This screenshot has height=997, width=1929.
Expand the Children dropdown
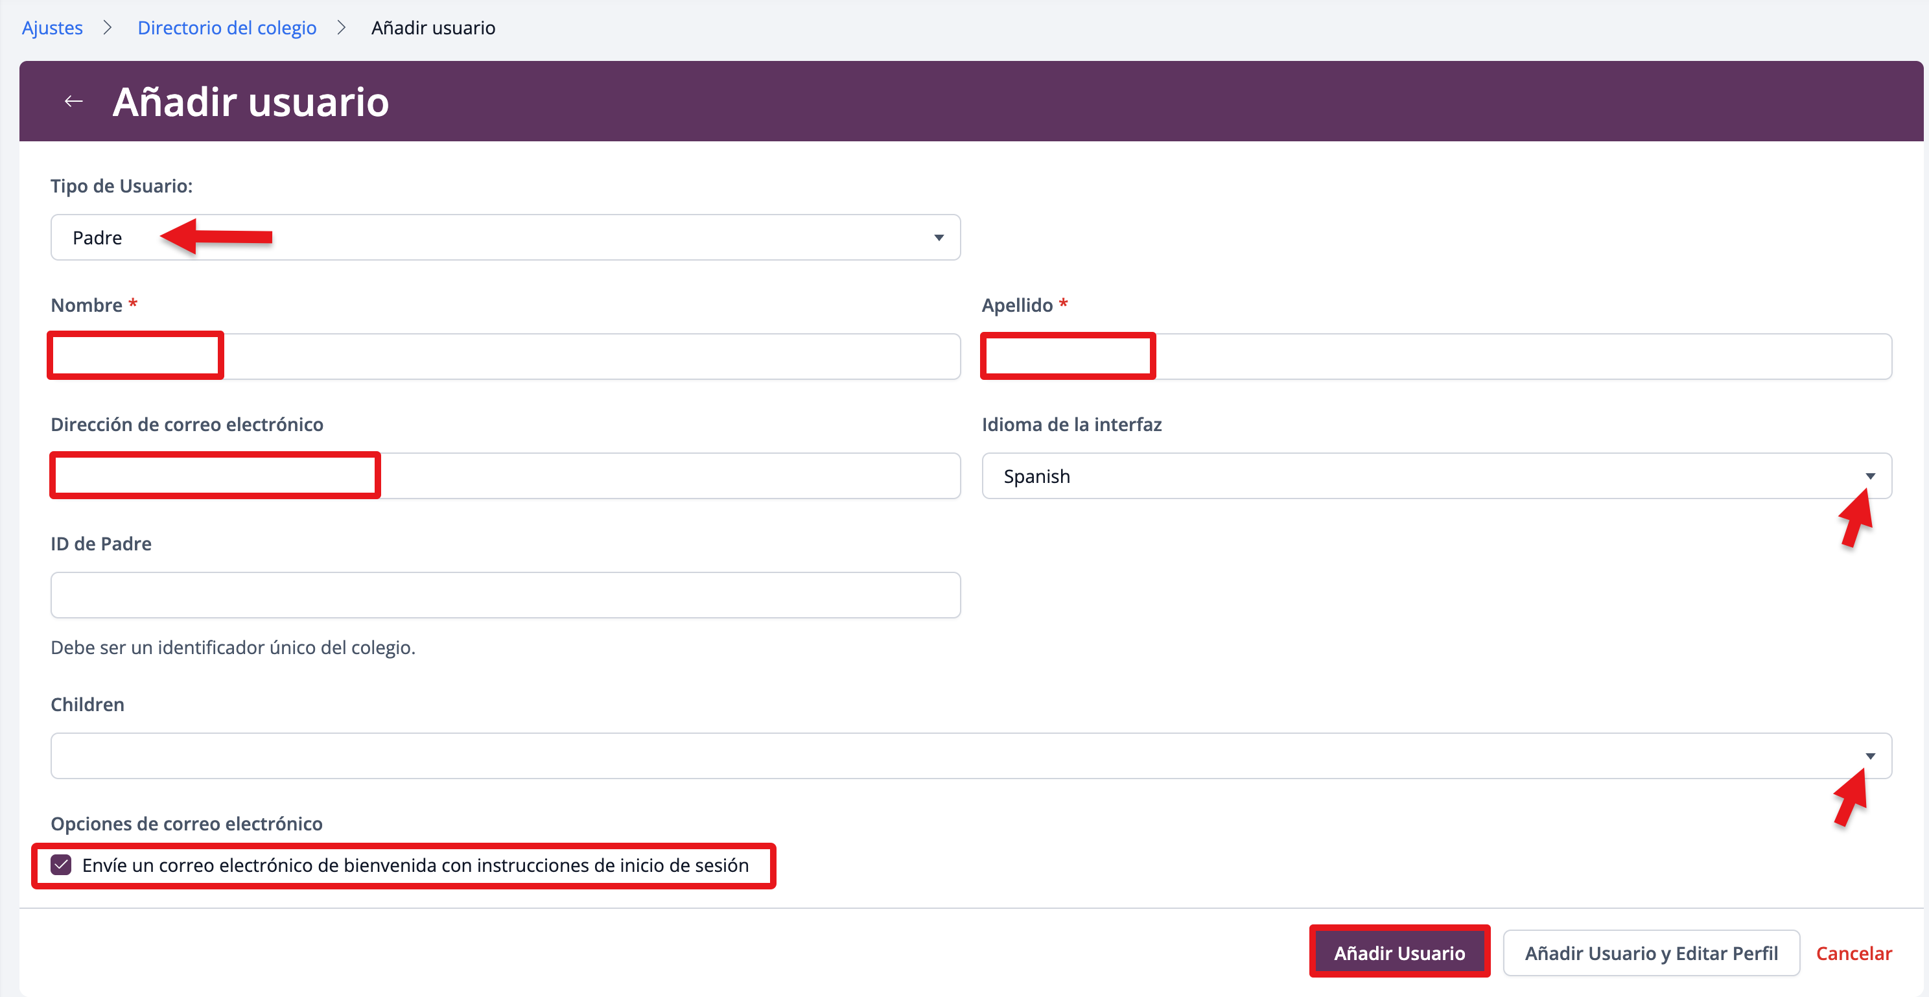[x=970, y=755]
